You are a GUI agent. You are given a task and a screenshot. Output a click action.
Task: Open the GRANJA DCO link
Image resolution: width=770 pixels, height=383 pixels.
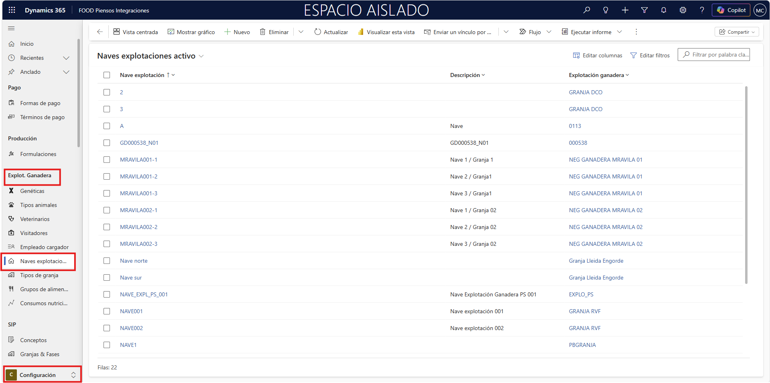tap(585, 92)
